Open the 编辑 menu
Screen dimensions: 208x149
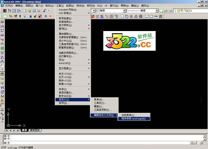pyautogui.click(x=19, y=6)
